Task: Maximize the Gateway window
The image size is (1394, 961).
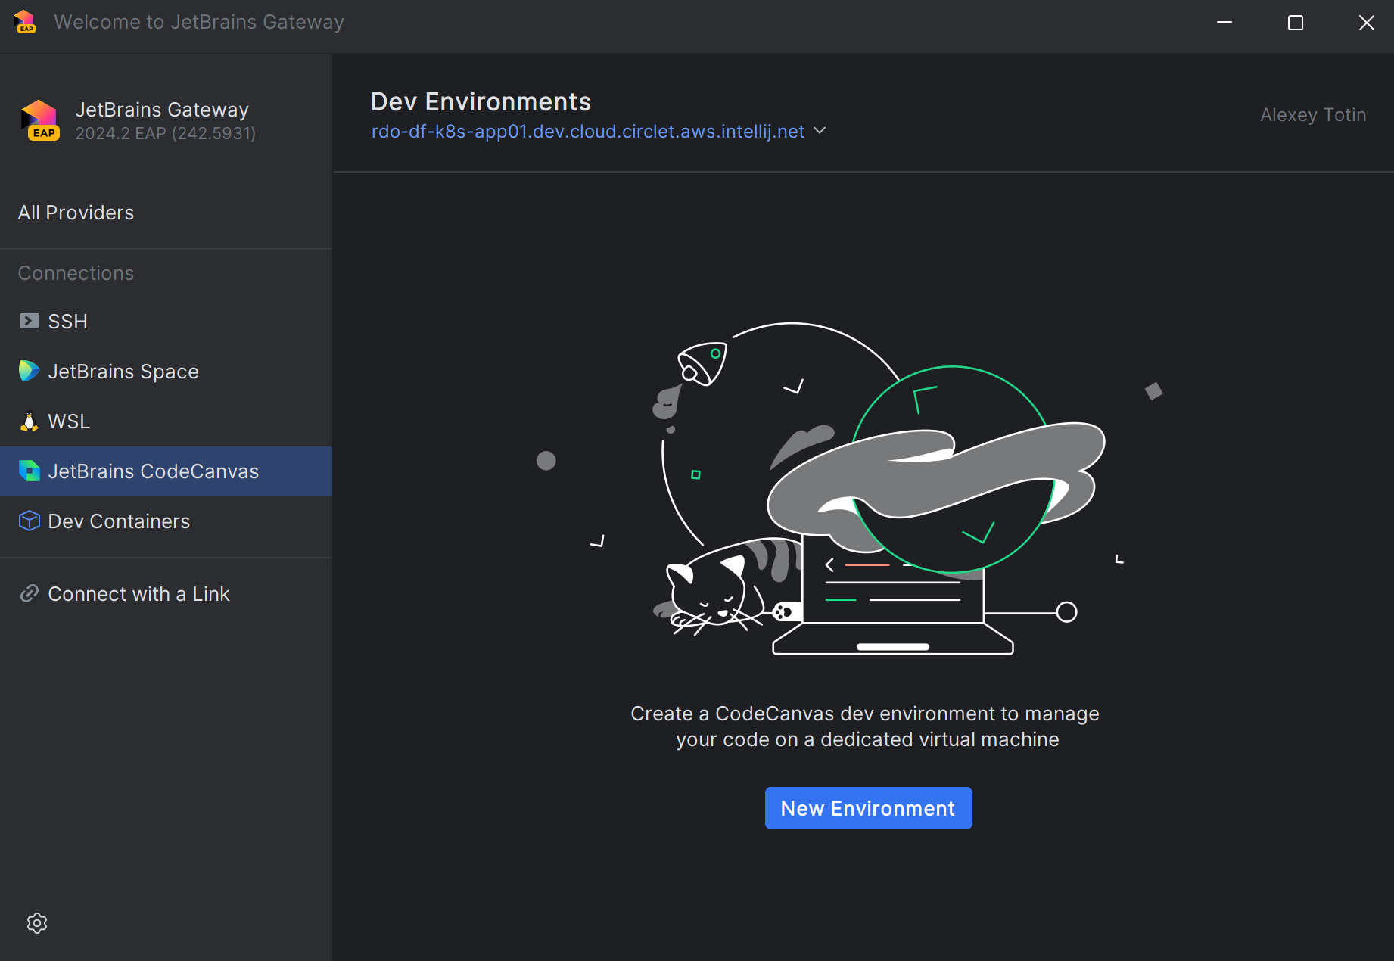Action: click(1295, 23)
